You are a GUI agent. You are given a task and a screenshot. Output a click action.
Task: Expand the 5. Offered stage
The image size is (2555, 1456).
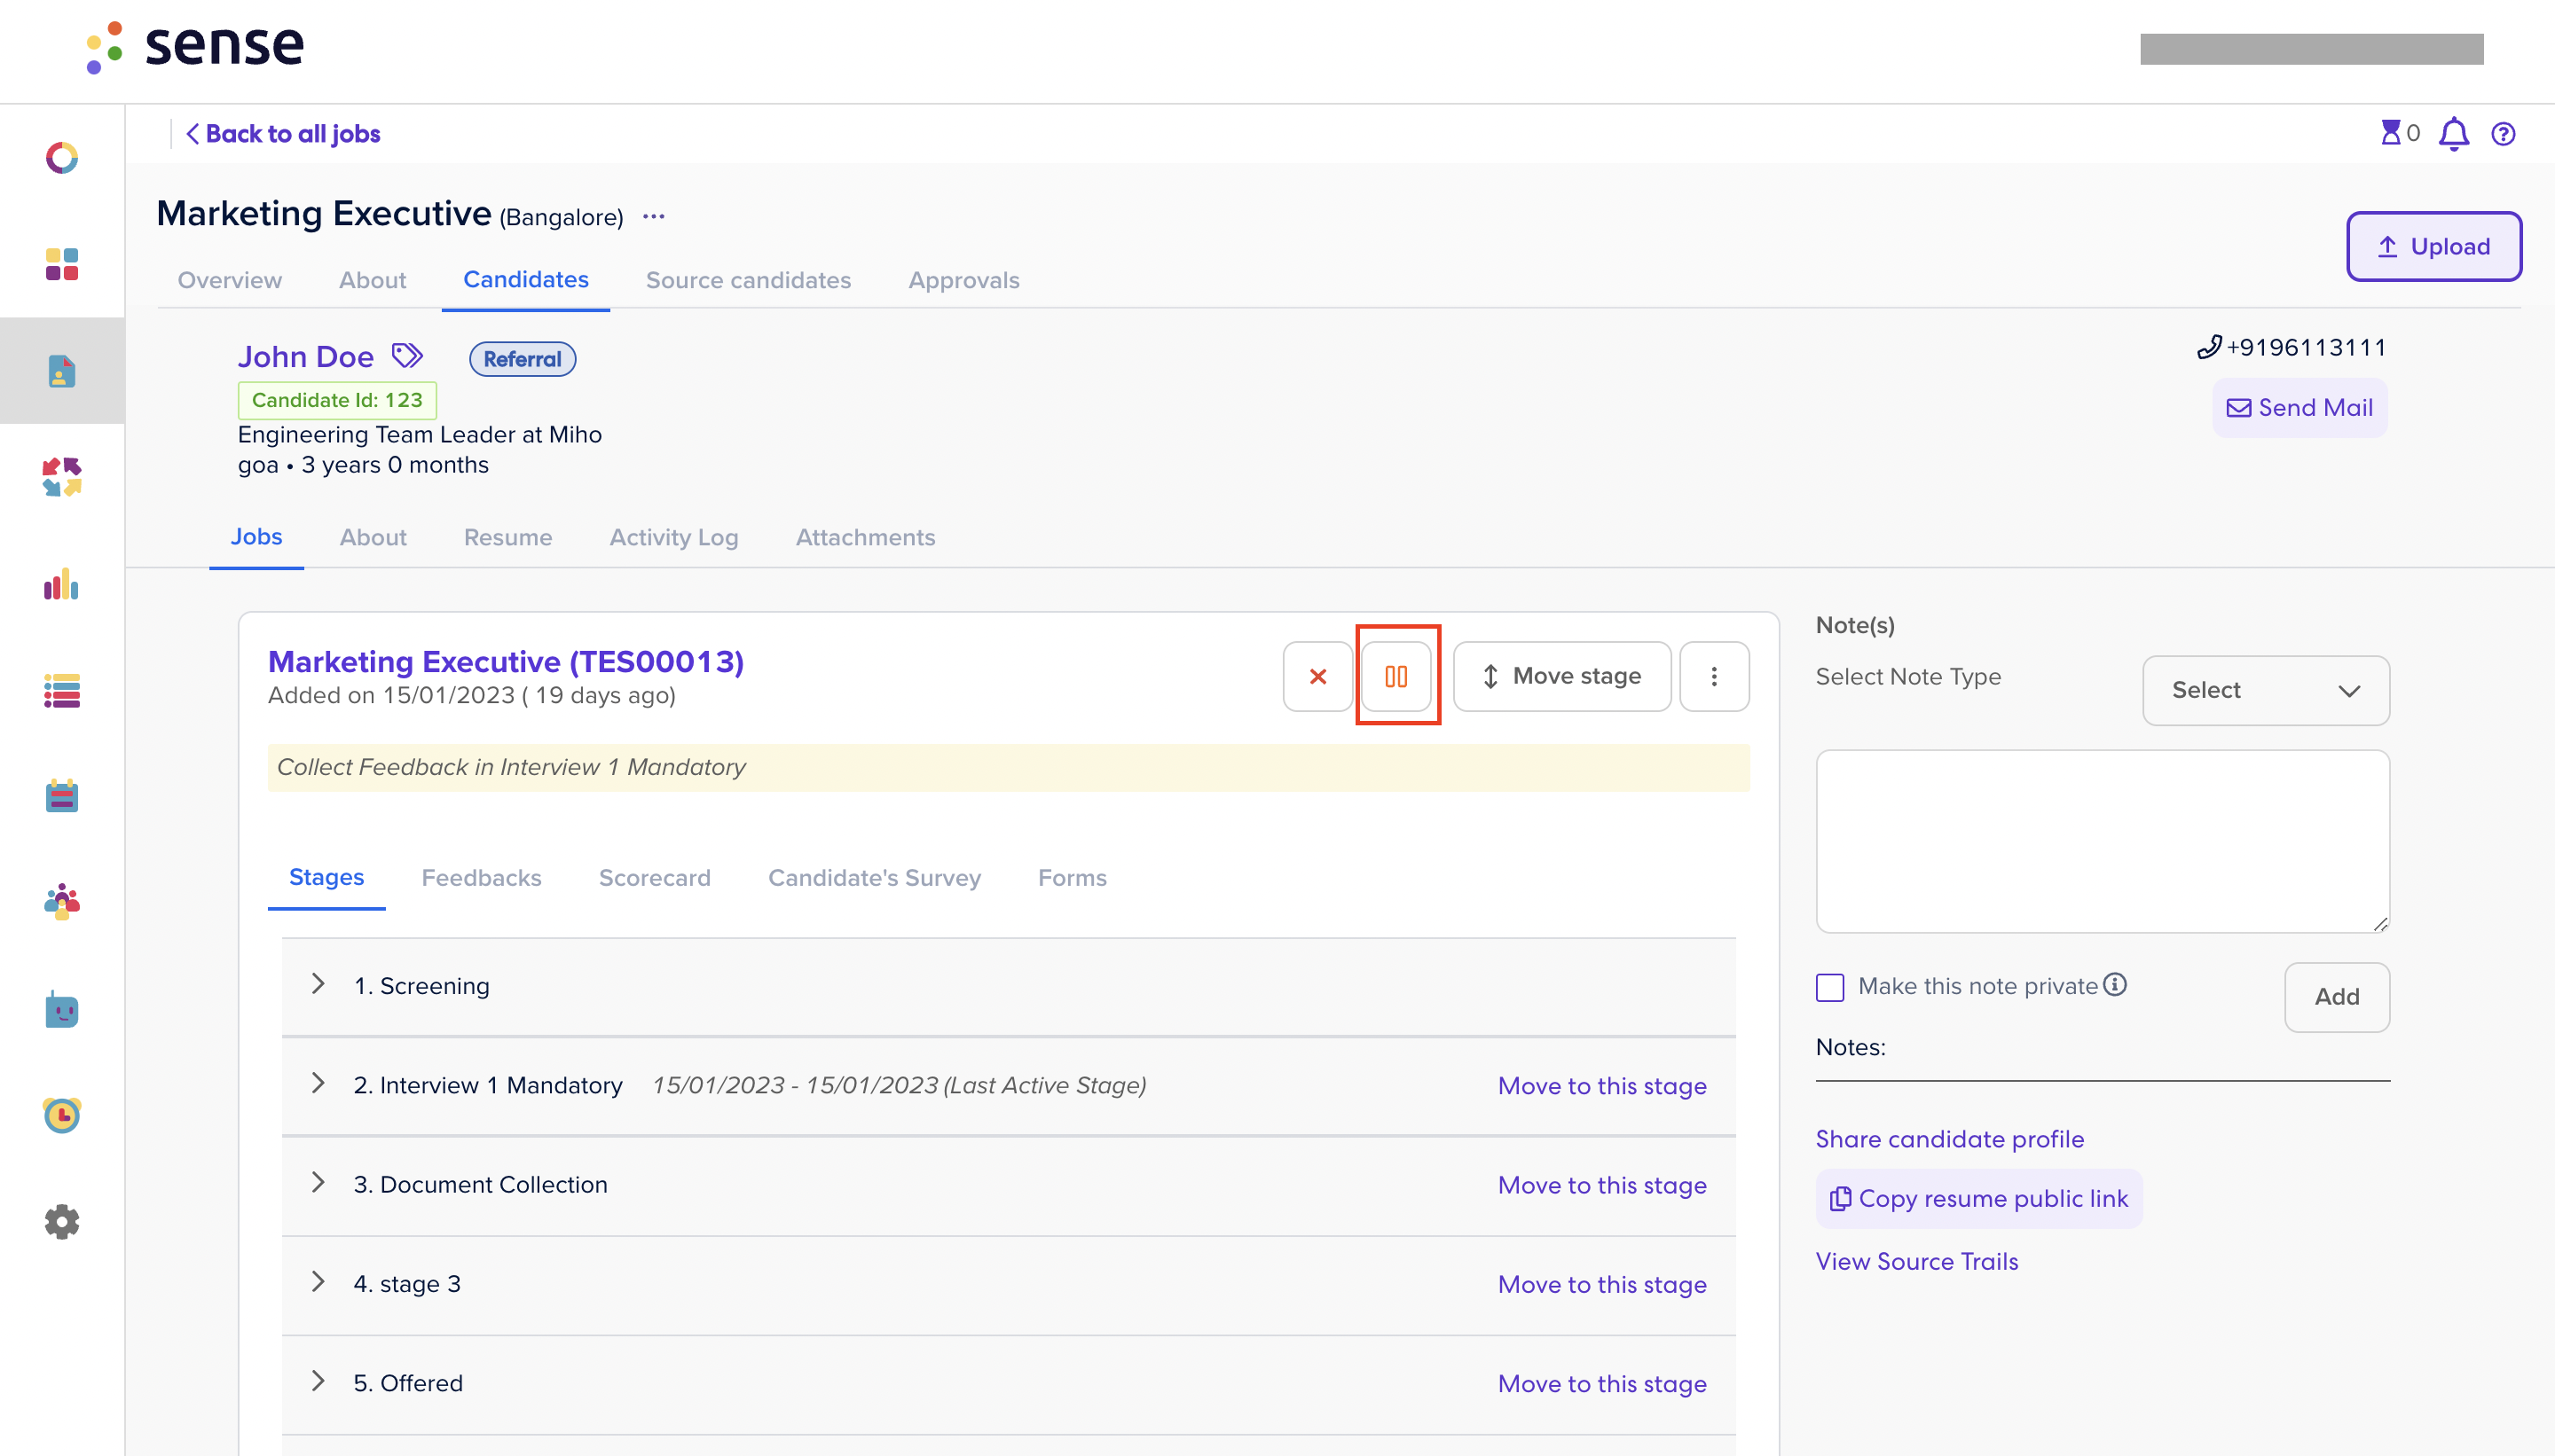pyautogui.click(x=318, y=1381)
